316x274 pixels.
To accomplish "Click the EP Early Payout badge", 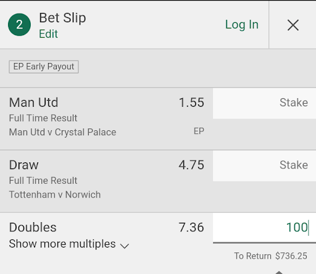I will [x=44, y=67].
